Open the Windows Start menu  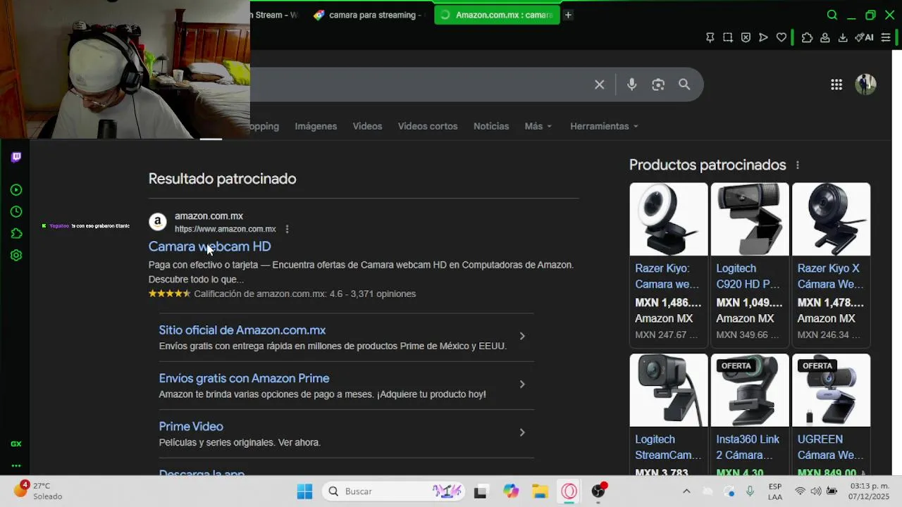click(304, 492)
